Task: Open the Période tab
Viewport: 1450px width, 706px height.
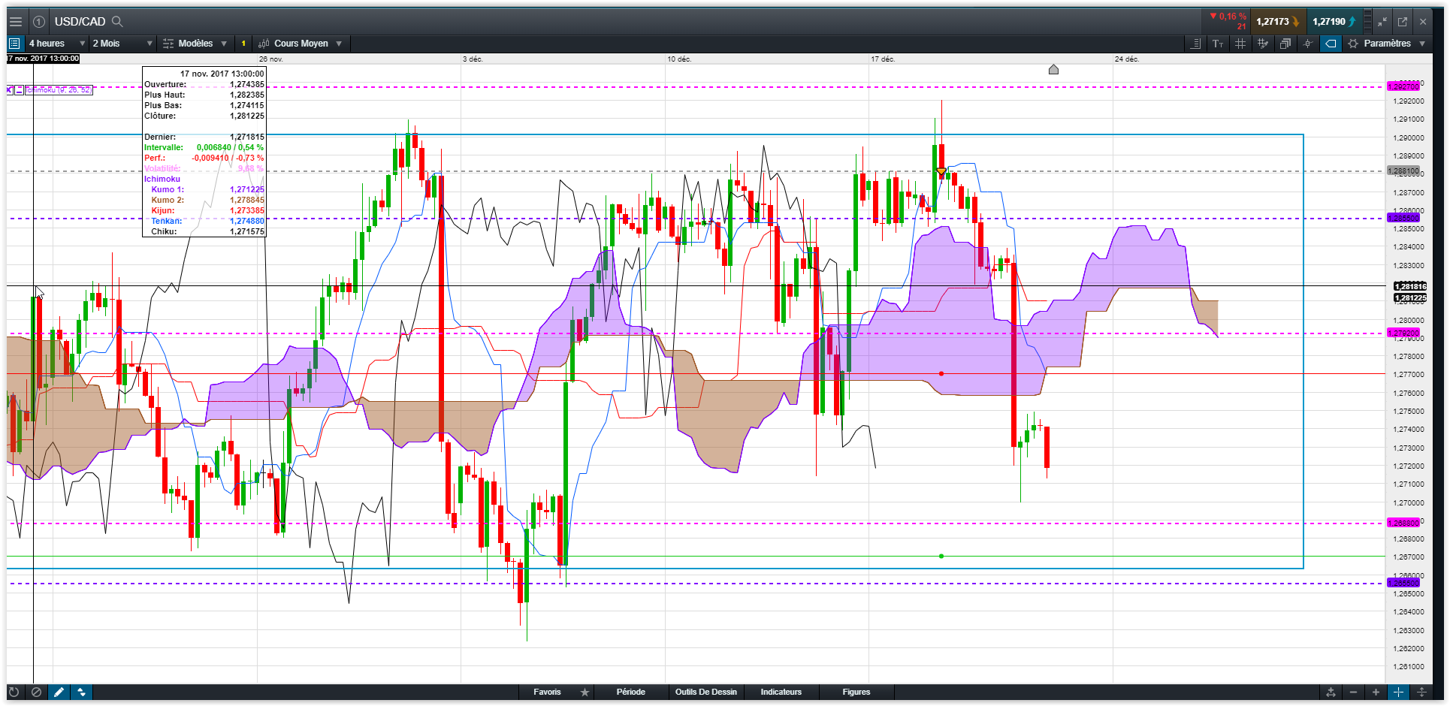Action: click(630, 692)
